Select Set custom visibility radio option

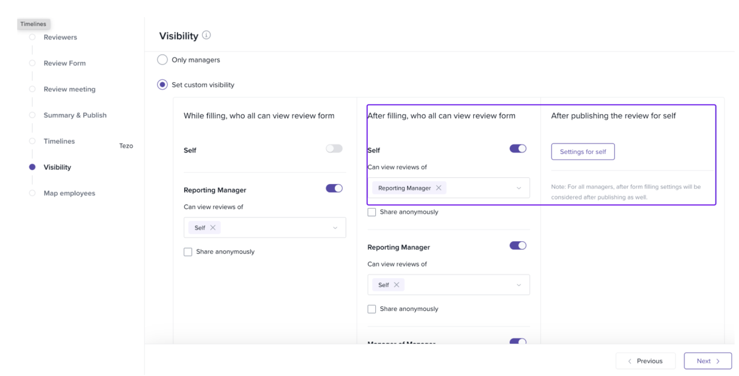pyautogui.click(x=163, y=85)
